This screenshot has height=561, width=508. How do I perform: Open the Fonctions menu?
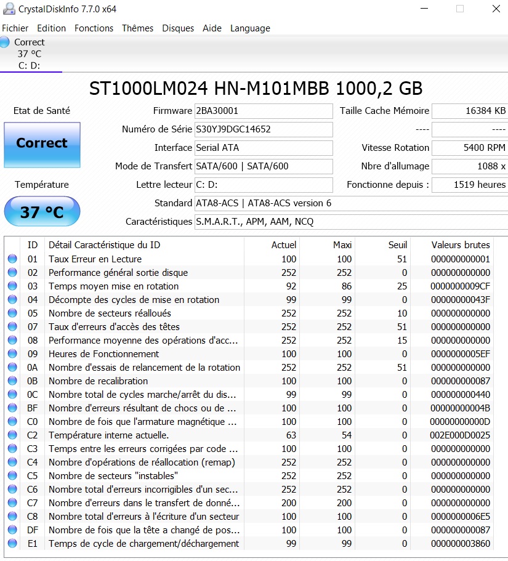94,28
